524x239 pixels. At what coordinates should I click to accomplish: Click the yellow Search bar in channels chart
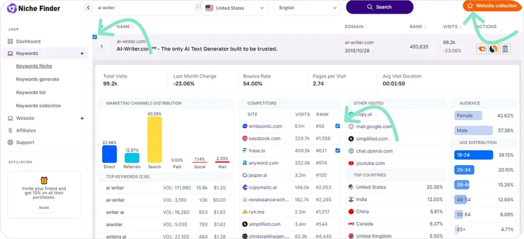(155, 140)
